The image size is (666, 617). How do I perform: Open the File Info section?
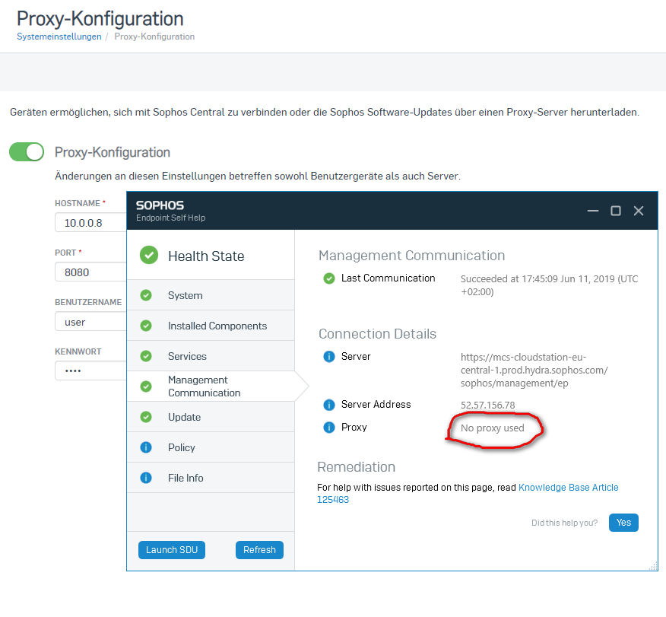coord(211,478)
